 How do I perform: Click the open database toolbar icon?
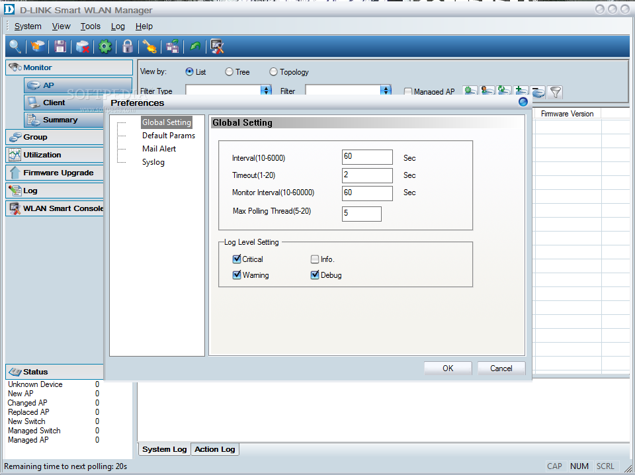coord(38,46)
